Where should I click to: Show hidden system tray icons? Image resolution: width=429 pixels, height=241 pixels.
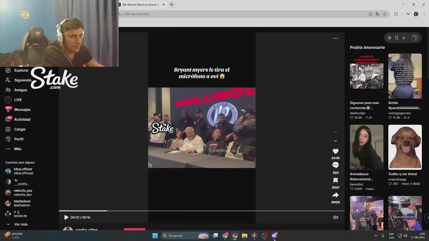(375, 236)
